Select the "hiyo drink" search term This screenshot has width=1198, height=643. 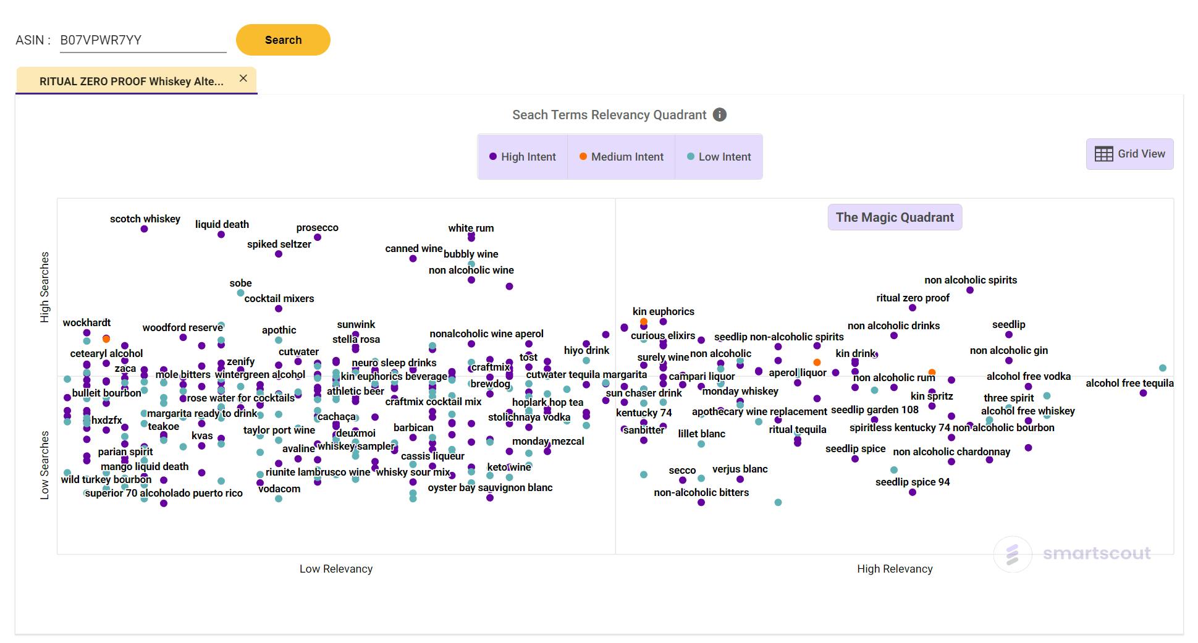tap(586, 350)
